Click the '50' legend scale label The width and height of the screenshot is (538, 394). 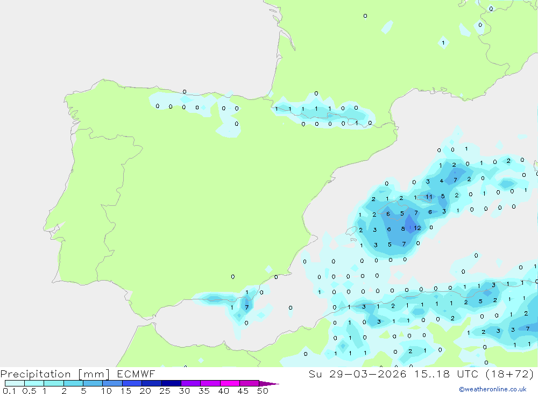click(x=263, y=391)
